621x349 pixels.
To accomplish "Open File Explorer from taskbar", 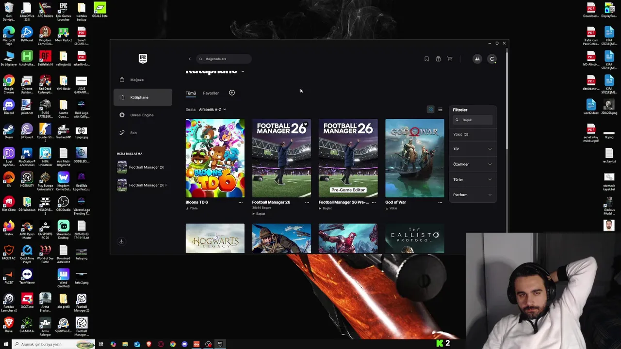I will pos(125,344).
